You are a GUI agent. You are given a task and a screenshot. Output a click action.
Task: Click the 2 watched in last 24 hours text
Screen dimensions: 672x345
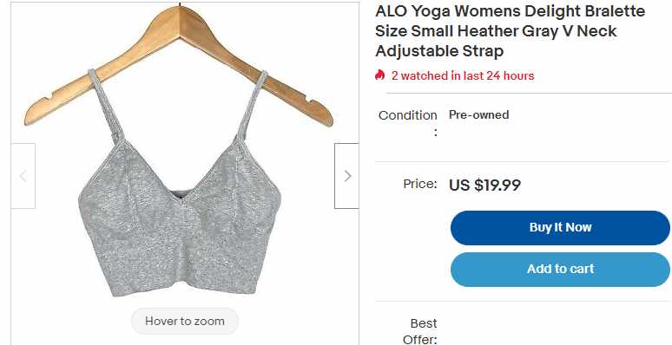tap(463, 75)
